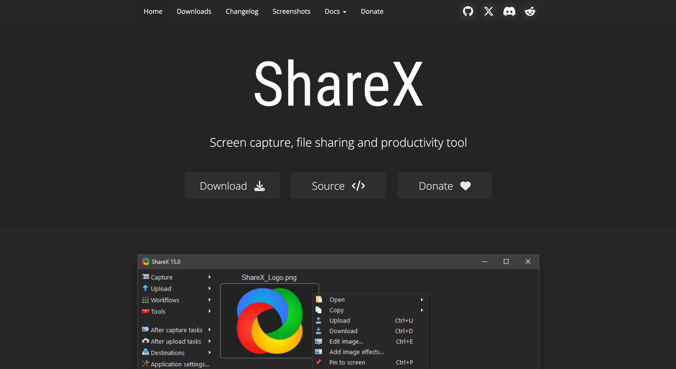Image resolution: width=676 pixels, height=369 pixels.
Task: Click the Ctrl+U shortcut text
Action: pos(404,320)
